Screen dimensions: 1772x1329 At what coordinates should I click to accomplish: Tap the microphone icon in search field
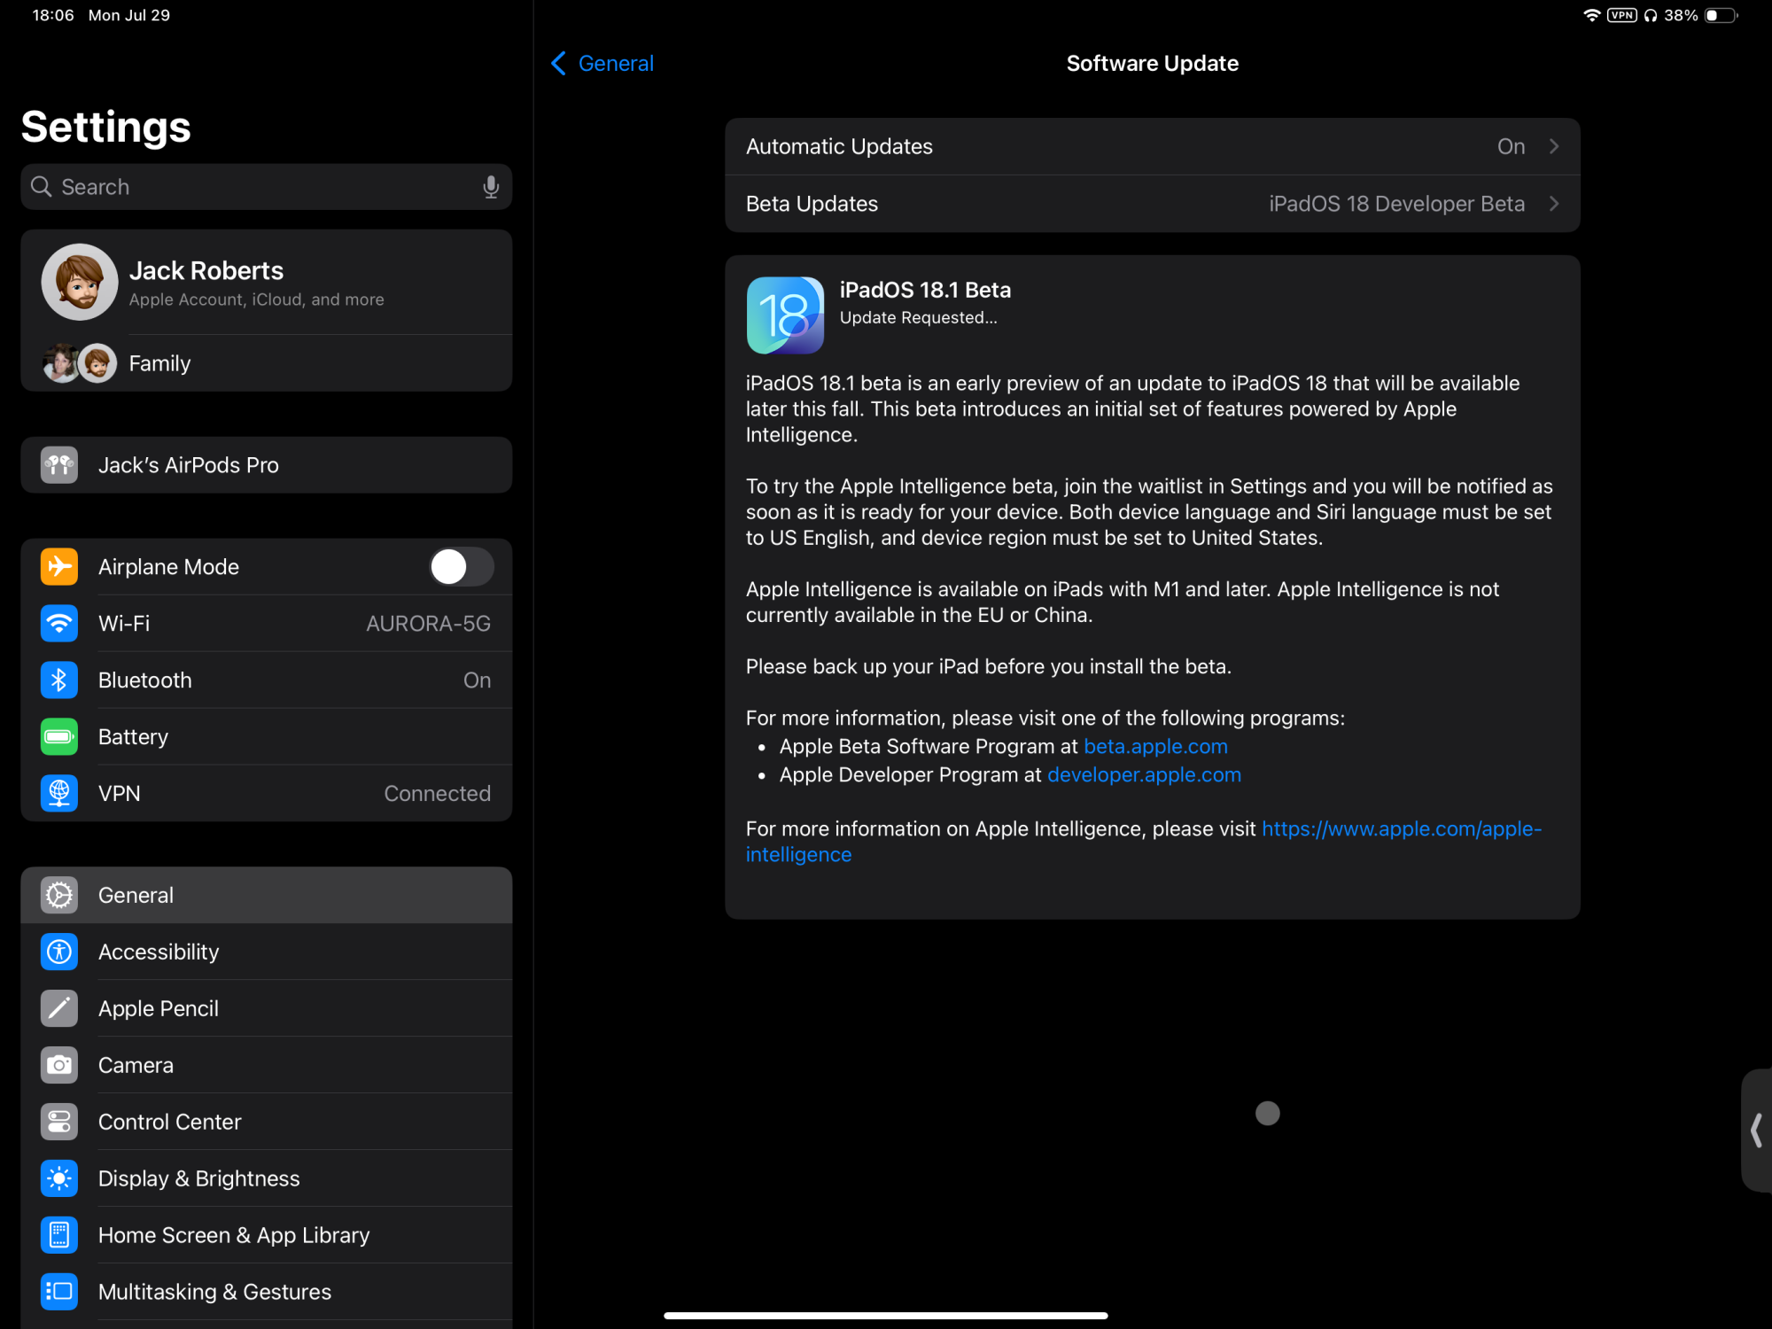click(490, 187)
